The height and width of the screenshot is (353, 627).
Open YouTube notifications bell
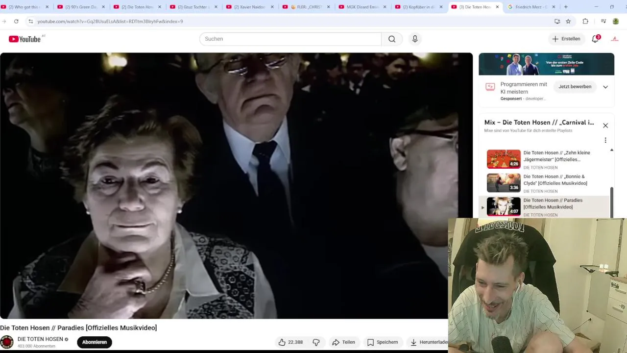pyautogui.click(x=596, y=39)
